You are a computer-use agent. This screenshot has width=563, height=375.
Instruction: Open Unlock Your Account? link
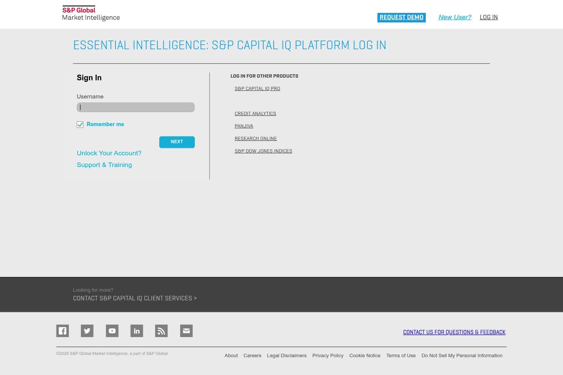click(109, 153)
